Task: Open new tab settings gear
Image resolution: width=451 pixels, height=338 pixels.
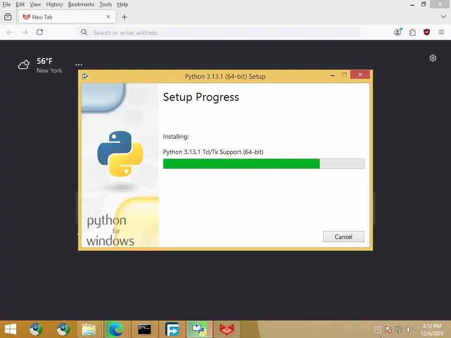Action: [x=433, y=59]
